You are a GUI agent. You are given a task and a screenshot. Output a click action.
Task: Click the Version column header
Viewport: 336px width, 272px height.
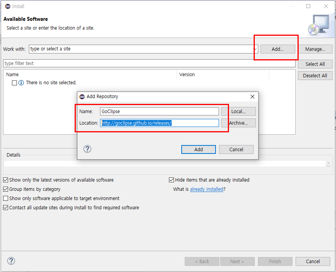[223, 75]
